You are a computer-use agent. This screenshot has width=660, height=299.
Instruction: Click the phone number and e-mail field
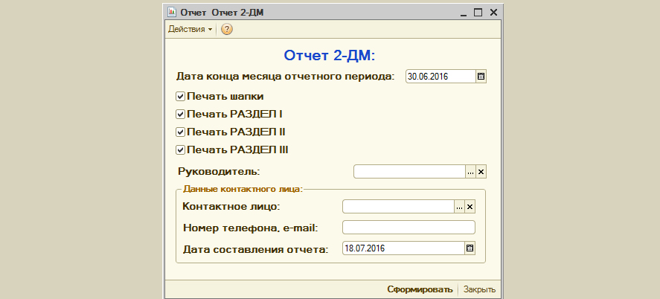(408, 228)
